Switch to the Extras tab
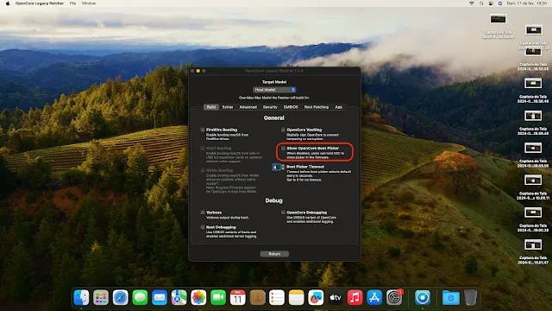 coord(228,107)
